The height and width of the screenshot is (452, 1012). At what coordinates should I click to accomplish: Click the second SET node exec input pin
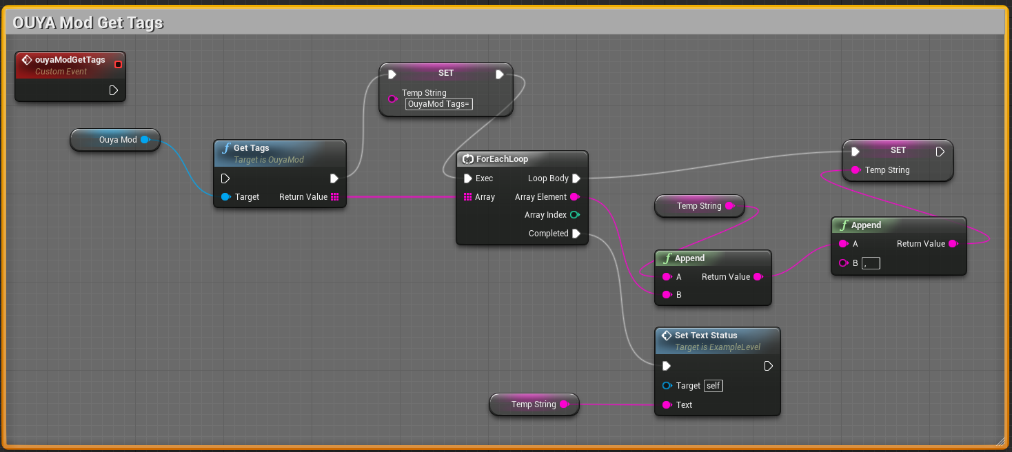[856, 152]
